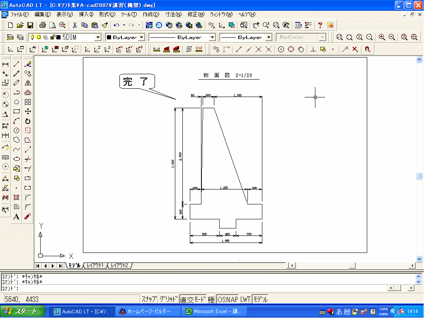Toggle スナップ snap mode in status bar
The image size is (424, 318).
[149, 299]
